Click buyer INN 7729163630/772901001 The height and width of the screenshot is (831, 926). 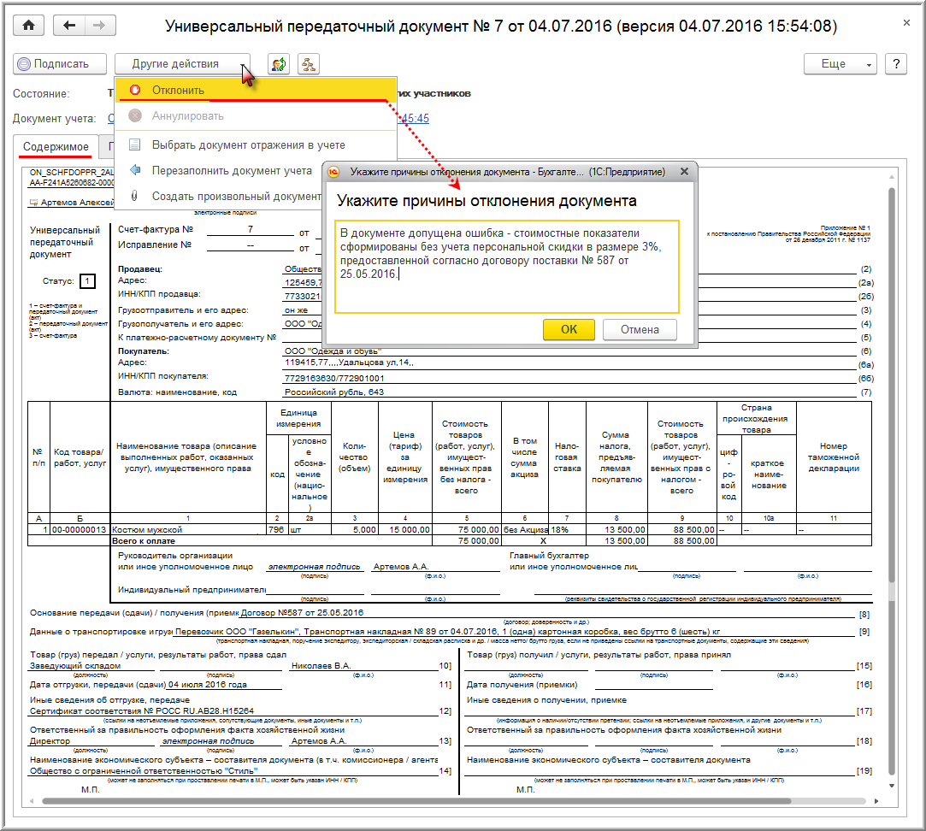click(334, 378)
